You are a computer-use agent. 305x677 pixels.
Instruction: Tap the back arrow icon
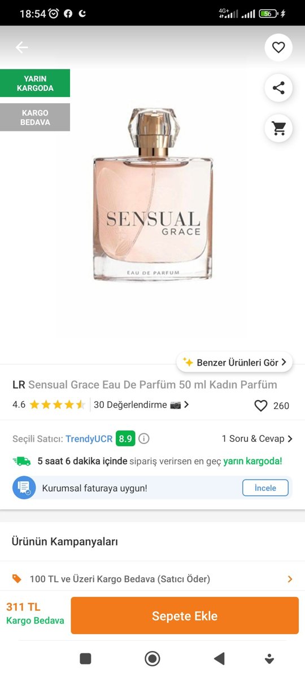click(21, 47)
